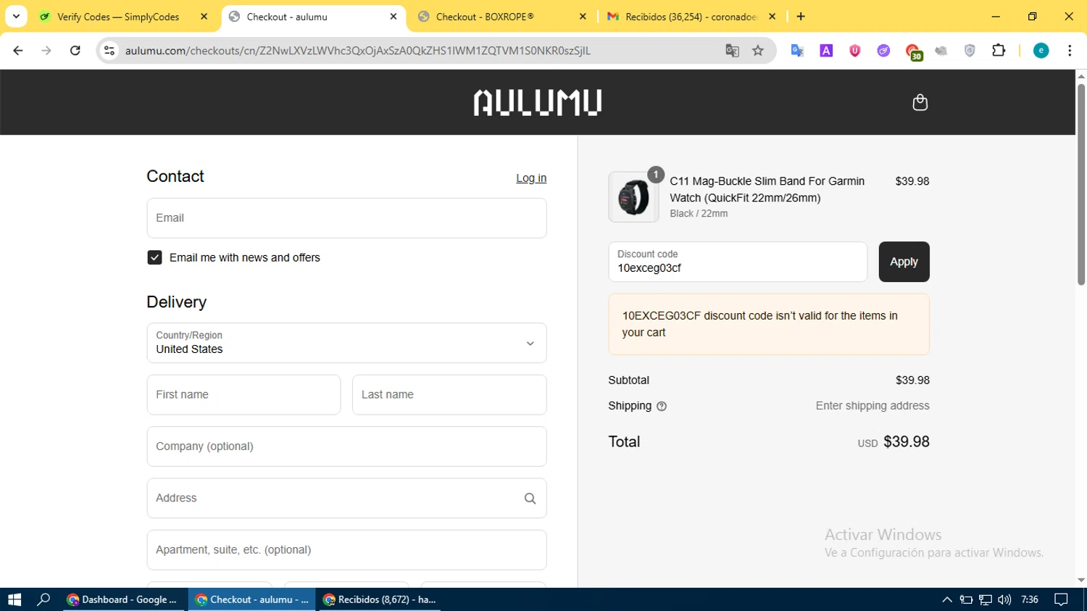Open the site information icon in address bar
The width and height of the screenshot is (1087, 611).
(109, 50)
